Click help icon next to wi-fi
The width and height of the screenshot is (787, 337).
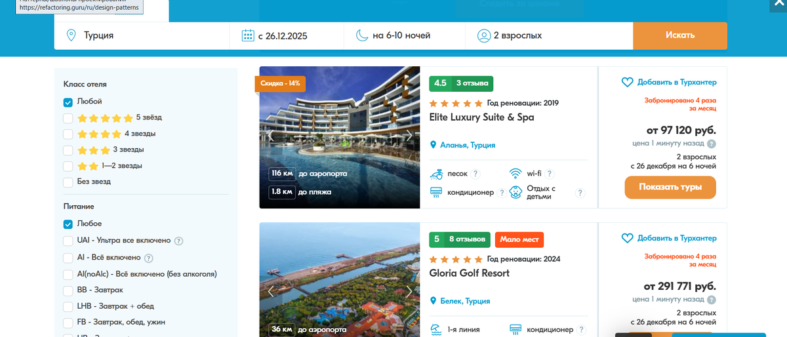click(x=550, y=174)
